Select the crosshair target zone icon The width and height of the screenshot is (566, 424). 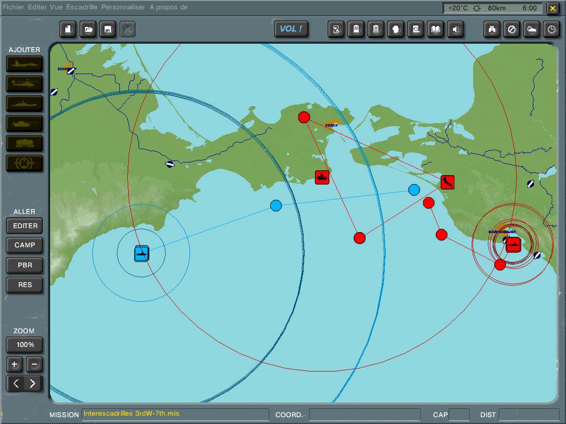(x=25, y=163)
